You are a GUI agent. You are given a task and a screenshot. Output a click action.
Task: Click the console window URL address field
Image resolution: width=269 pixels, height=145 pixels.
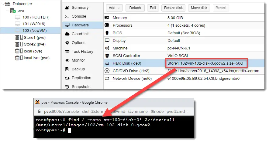[x=116, y=111]
